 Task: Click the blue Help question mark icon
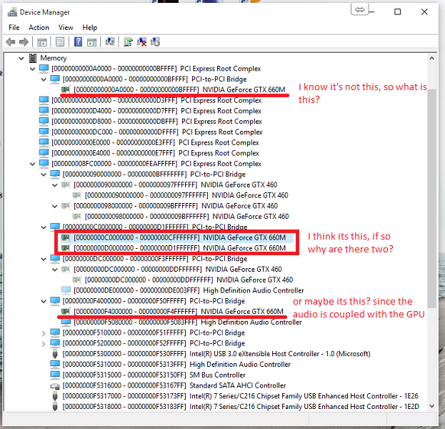click(78, 41)
